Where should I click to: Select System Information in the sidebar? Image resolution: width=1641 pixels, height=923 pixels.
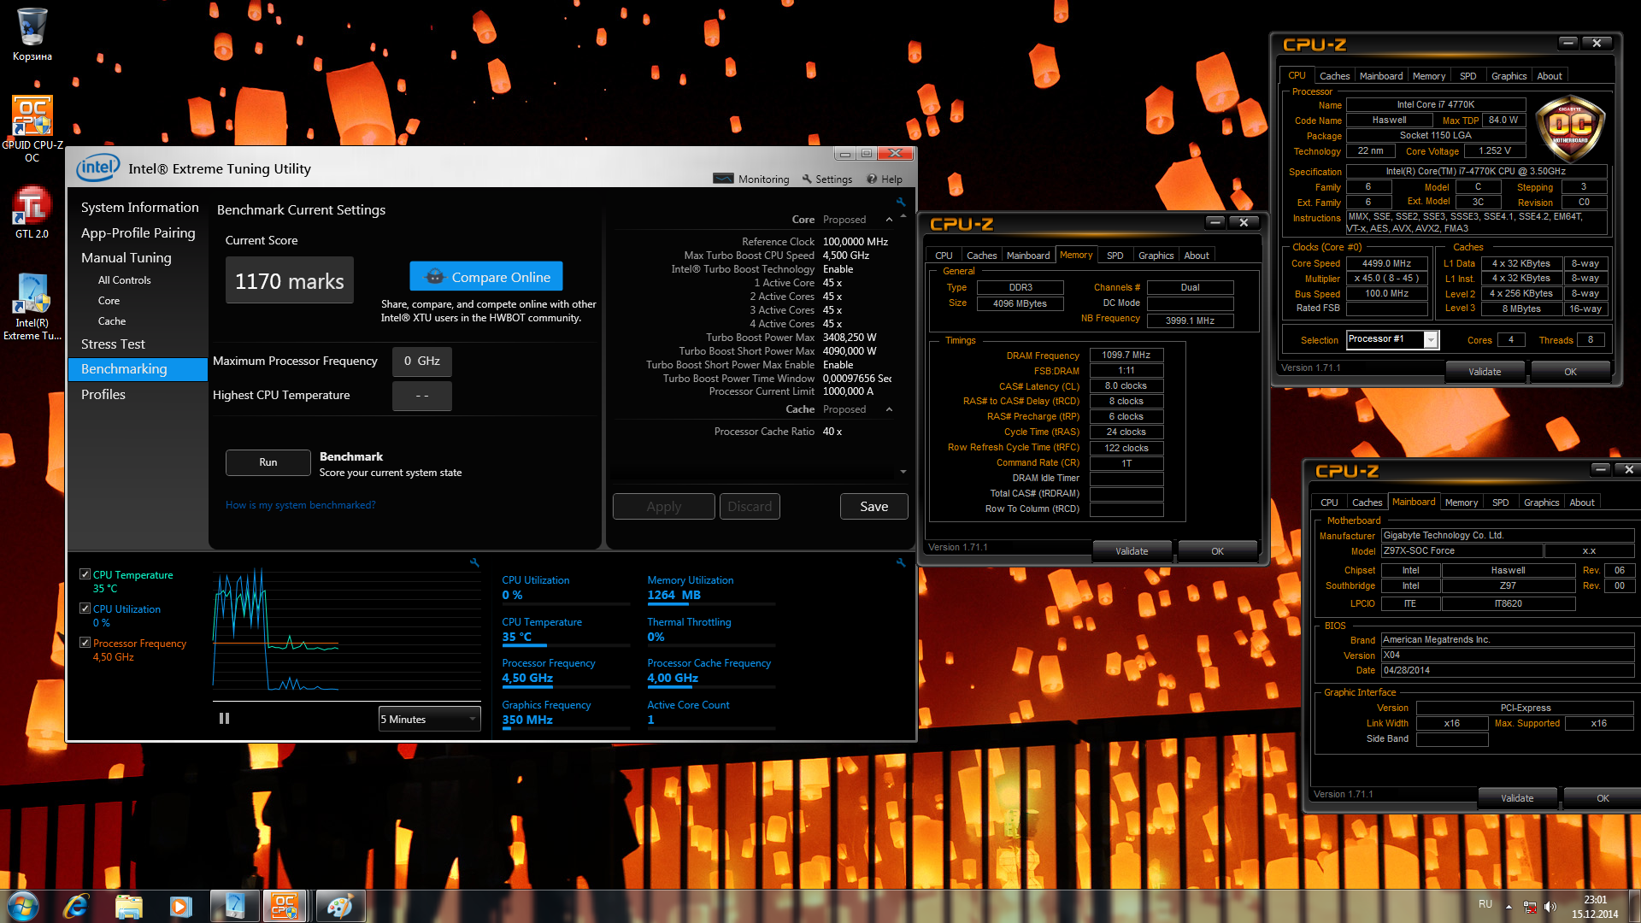139,208
